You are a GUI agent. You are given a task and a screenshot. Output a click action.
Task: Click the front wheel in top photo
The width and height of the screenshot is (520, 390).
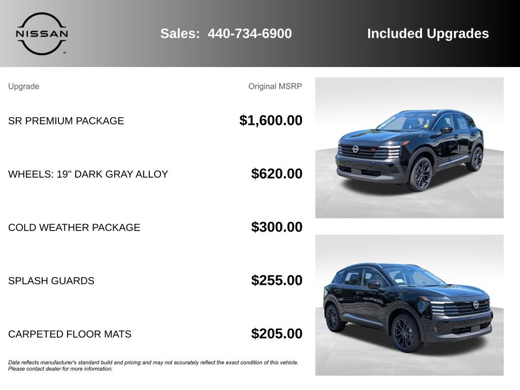click(420, 174)
